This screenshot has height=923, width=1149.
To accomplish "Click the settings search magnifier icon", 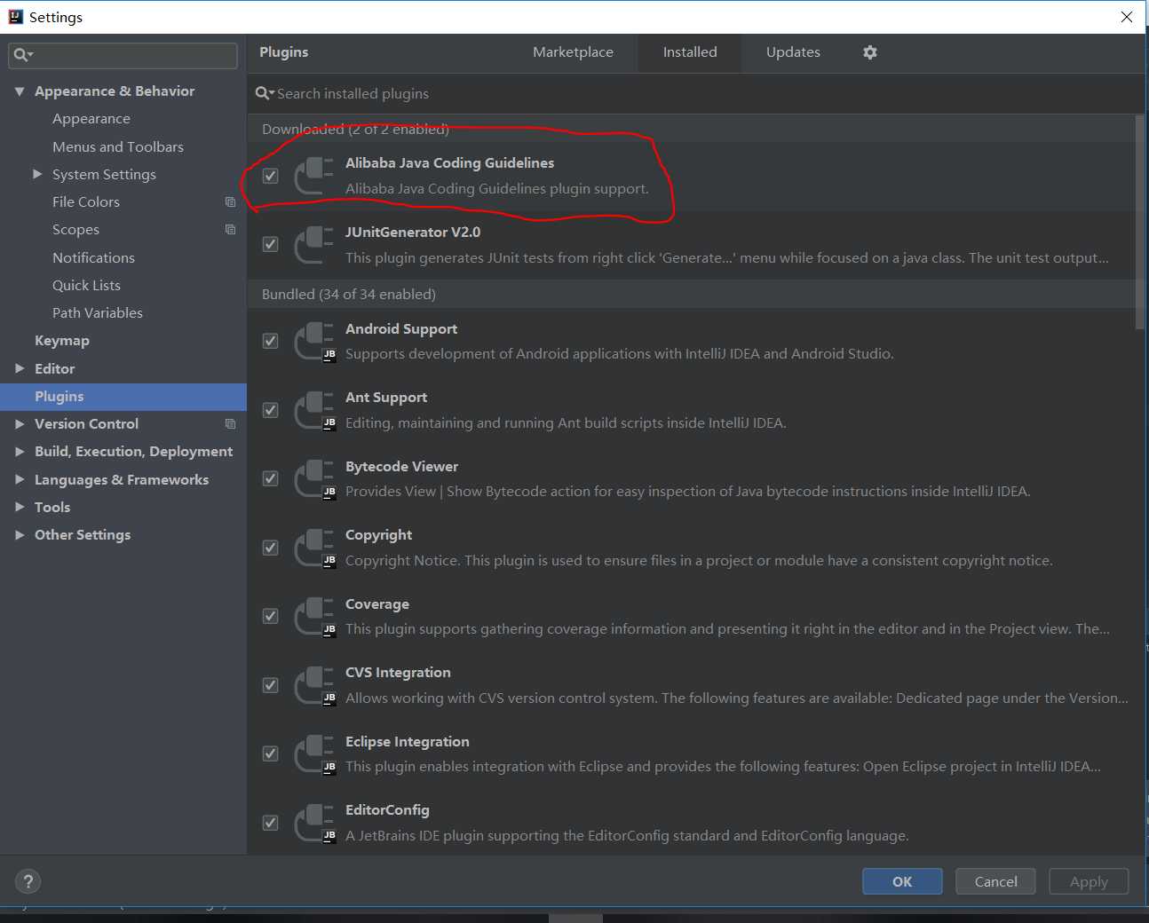I will coord(22,55).
